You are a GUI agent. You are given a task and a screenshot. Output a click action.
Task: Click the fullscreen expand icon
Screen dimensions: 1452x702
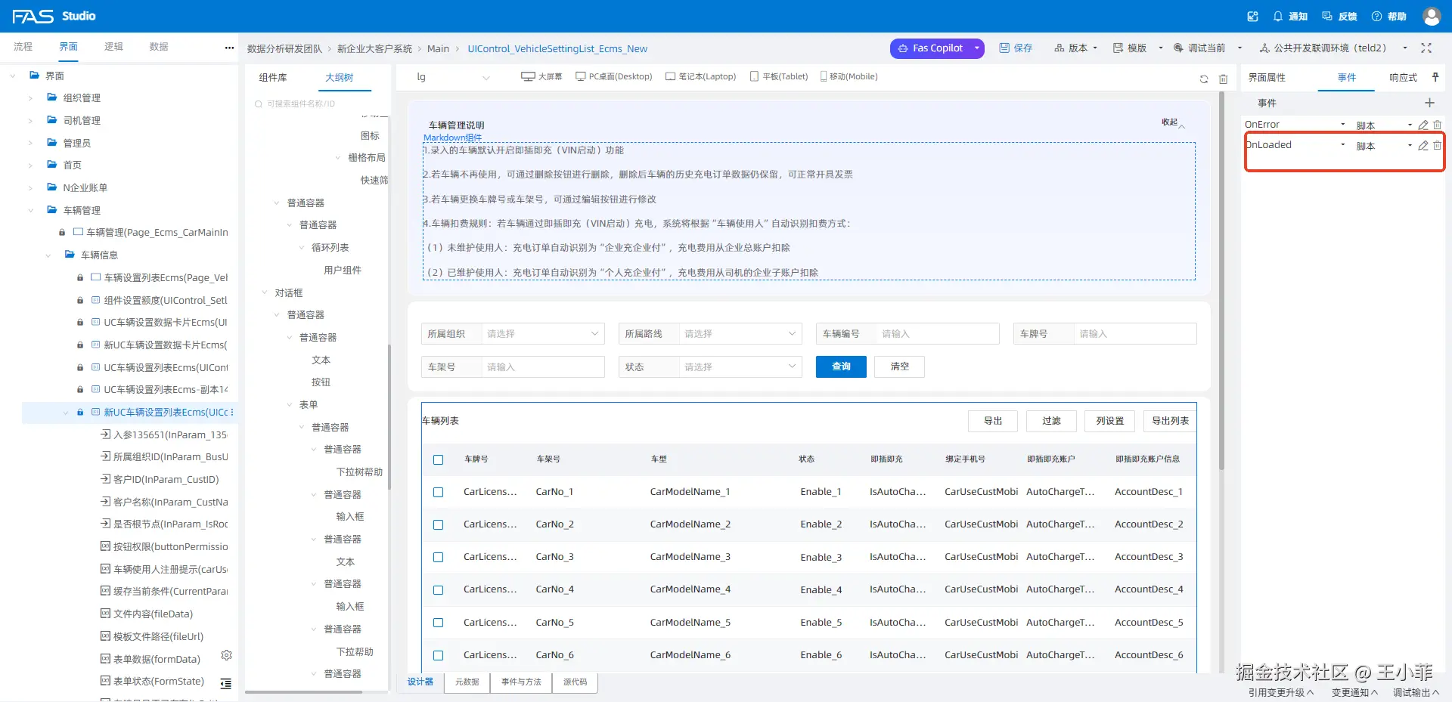(1426, 48)
